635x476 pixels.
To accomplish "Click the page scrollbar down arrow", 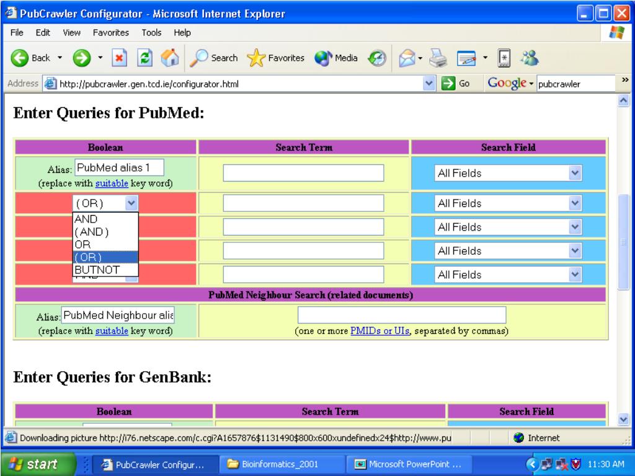I will point(624,420).
